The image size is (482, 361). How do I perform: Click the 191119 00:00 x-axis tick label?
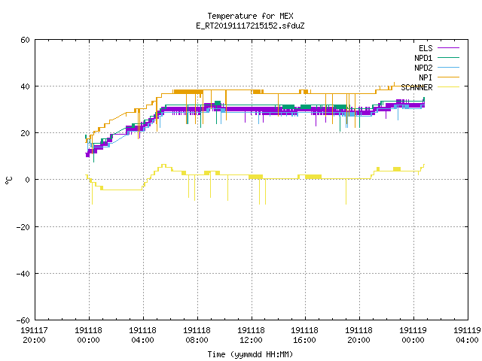click(413, 335)
